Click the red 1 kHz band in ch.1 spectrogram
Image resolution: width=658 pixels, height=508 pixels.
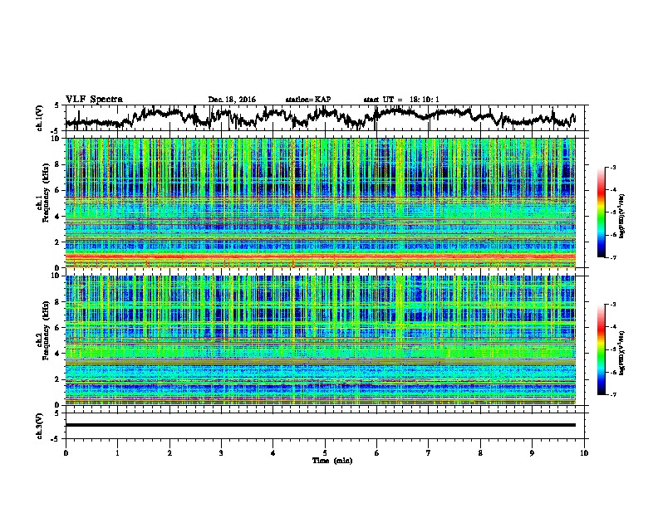320,256
